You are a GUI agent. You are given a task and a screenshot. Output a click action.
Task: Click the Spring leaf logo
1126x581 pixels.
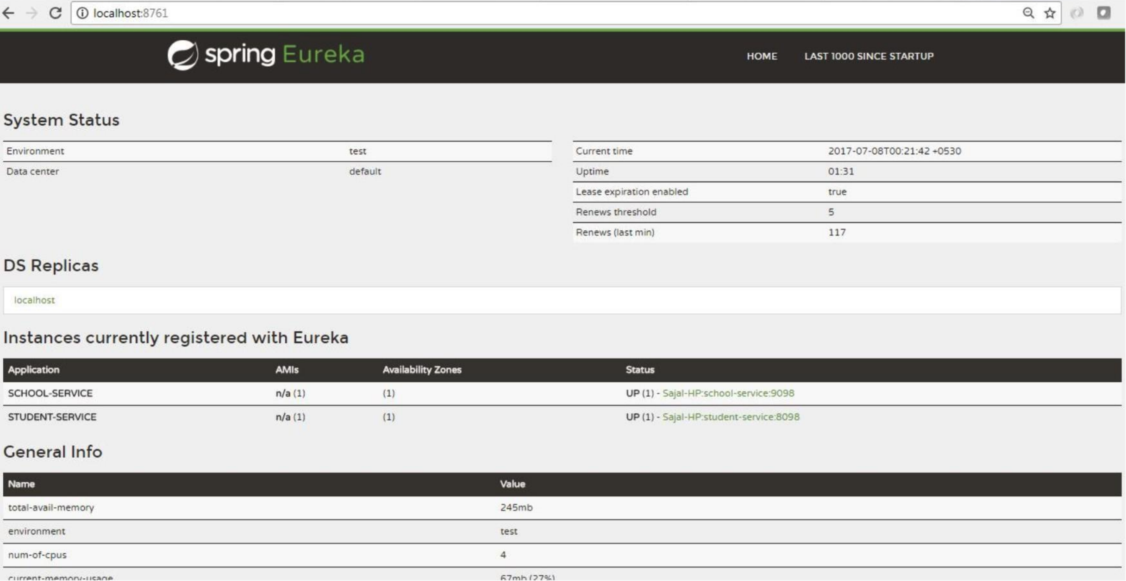(x=183, y=55)
